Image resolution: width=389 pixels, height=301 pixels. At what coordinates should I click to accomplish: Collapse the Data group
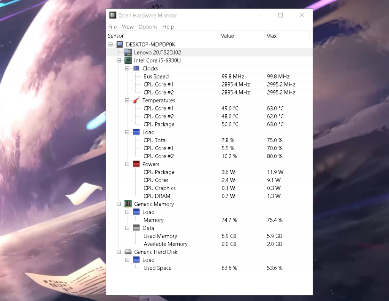[127, 228]
